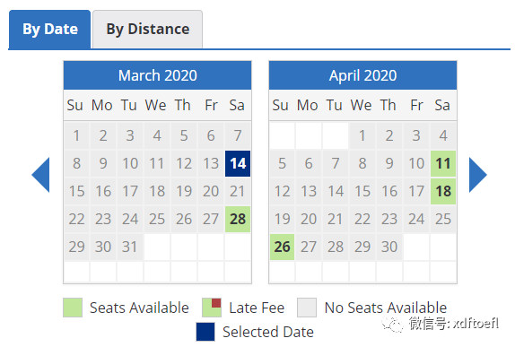
Task: Go to previous month with left arrow
Action: click(x=40, y=175)
